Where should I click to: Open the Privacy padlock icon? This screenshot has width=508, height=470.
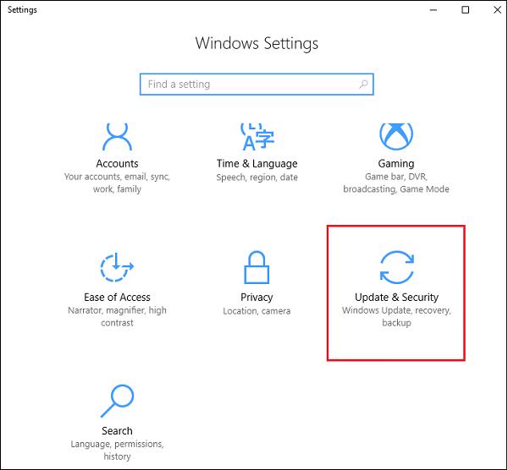pyautogui.click(x=257, y=267)
